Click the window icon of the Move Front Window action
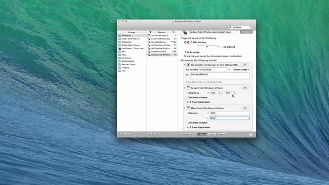 (x=189, y=108)
